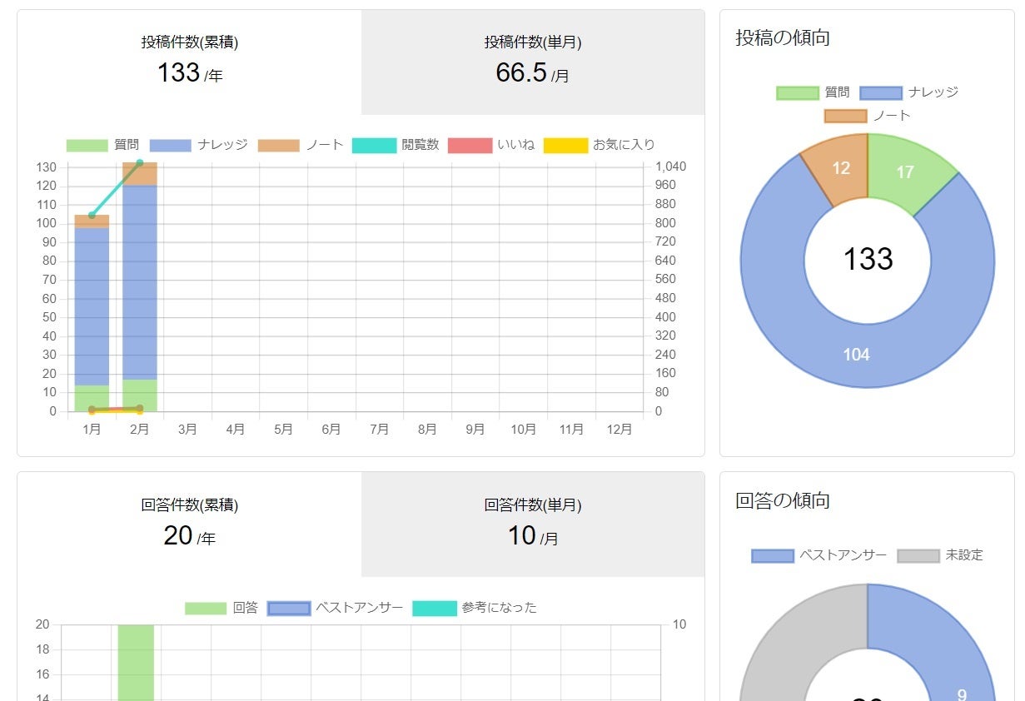Viewport: 1025px width, 701px height.
Task: Toggle 閲覧数 legend series
Action: tap(396, 145)
